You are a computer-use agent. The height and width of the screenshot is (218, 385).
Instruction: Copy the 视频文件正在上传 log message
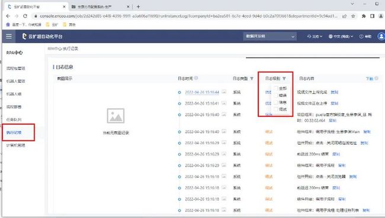pos(335,103)
